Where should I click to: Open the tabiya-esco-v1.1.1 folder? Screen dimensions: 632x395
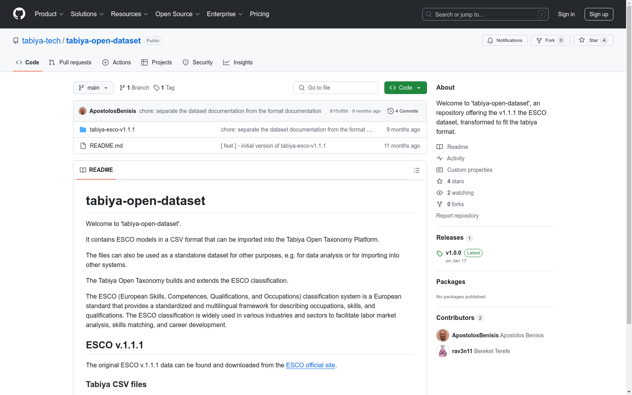click(x=112, y=130)
